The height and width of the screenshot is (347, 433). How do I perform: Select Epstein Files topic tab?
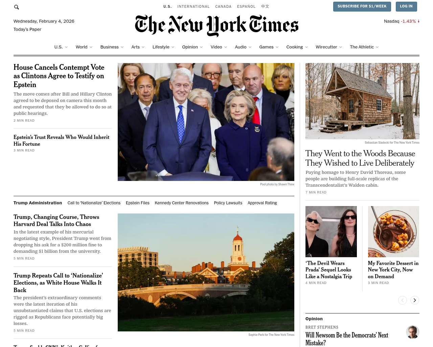coord(138,203)
